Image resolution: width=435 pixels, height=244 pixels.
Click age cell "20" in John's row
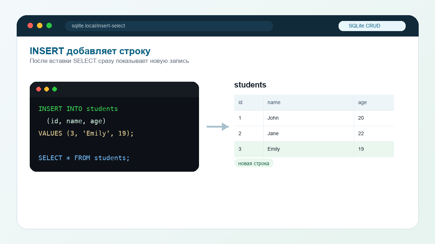pyautogui.click(x=374, y=118)
